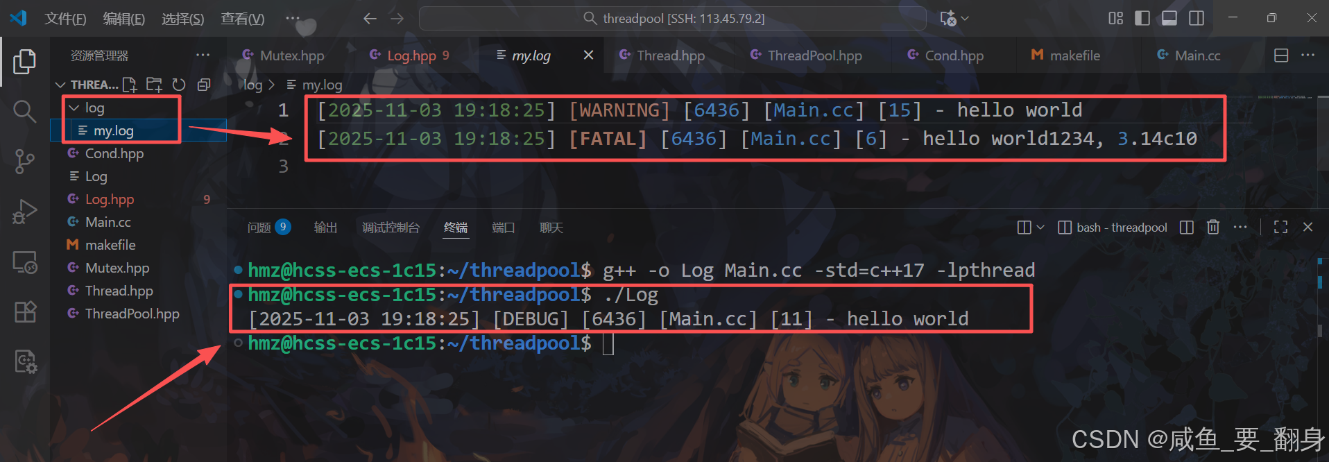Screen dimensions: 1329x462
Task: Go back using the navigation arrow
Action: 370,19
